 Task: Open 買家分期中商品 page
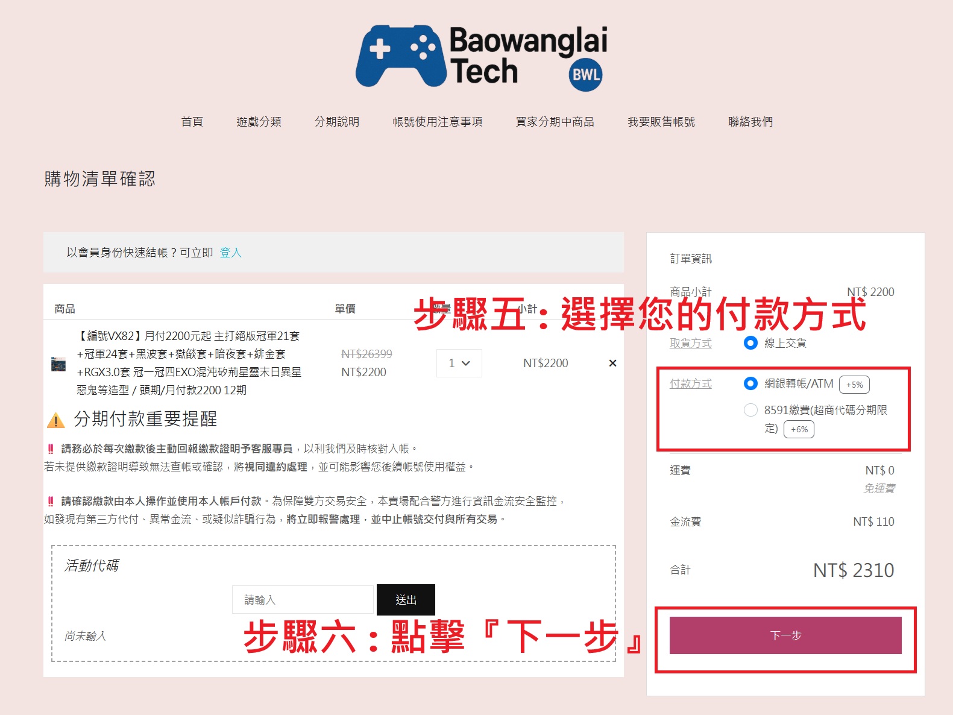point(555,122)
